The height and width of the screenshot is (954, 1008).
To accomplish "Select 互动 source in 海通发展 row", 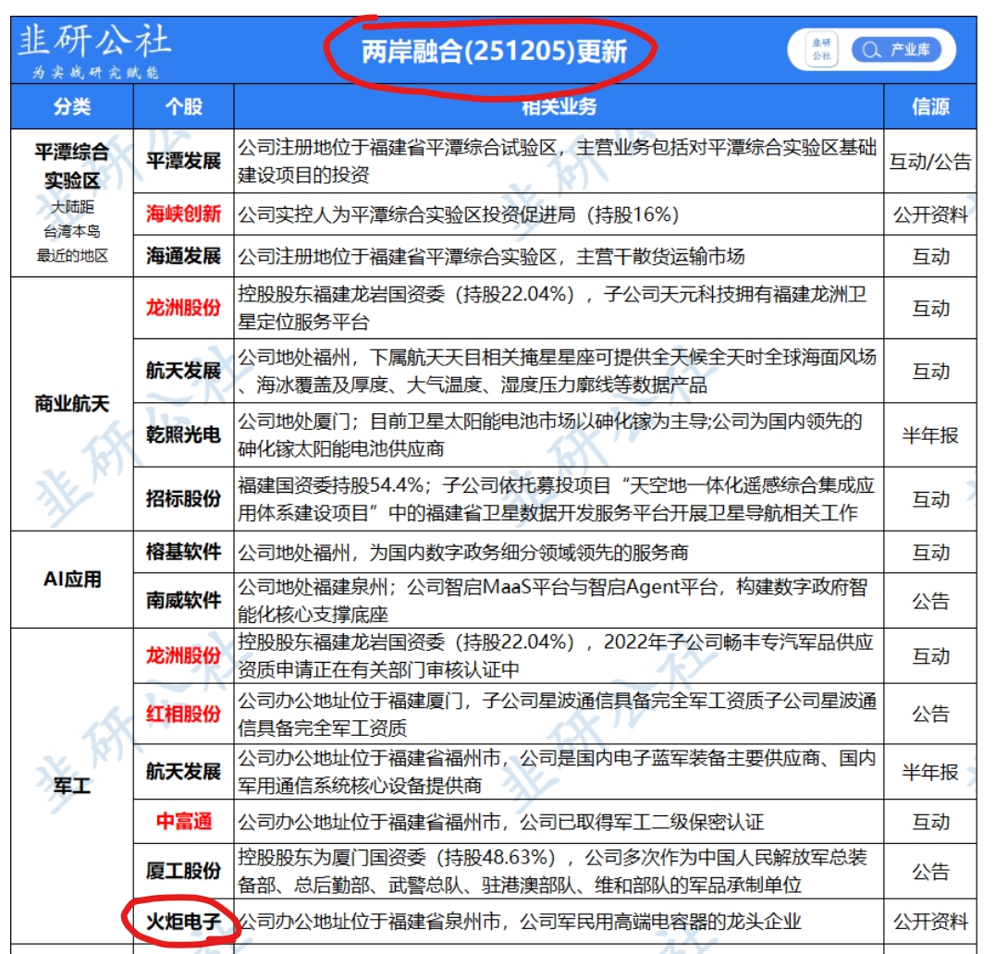I will coord(930,257).
